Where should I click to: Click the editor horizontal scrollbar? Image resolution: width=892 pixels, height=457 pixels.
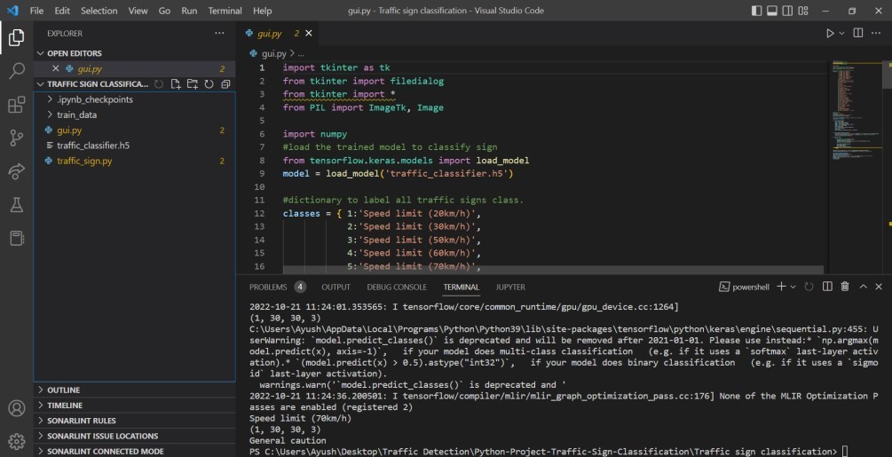coord(553,270)
